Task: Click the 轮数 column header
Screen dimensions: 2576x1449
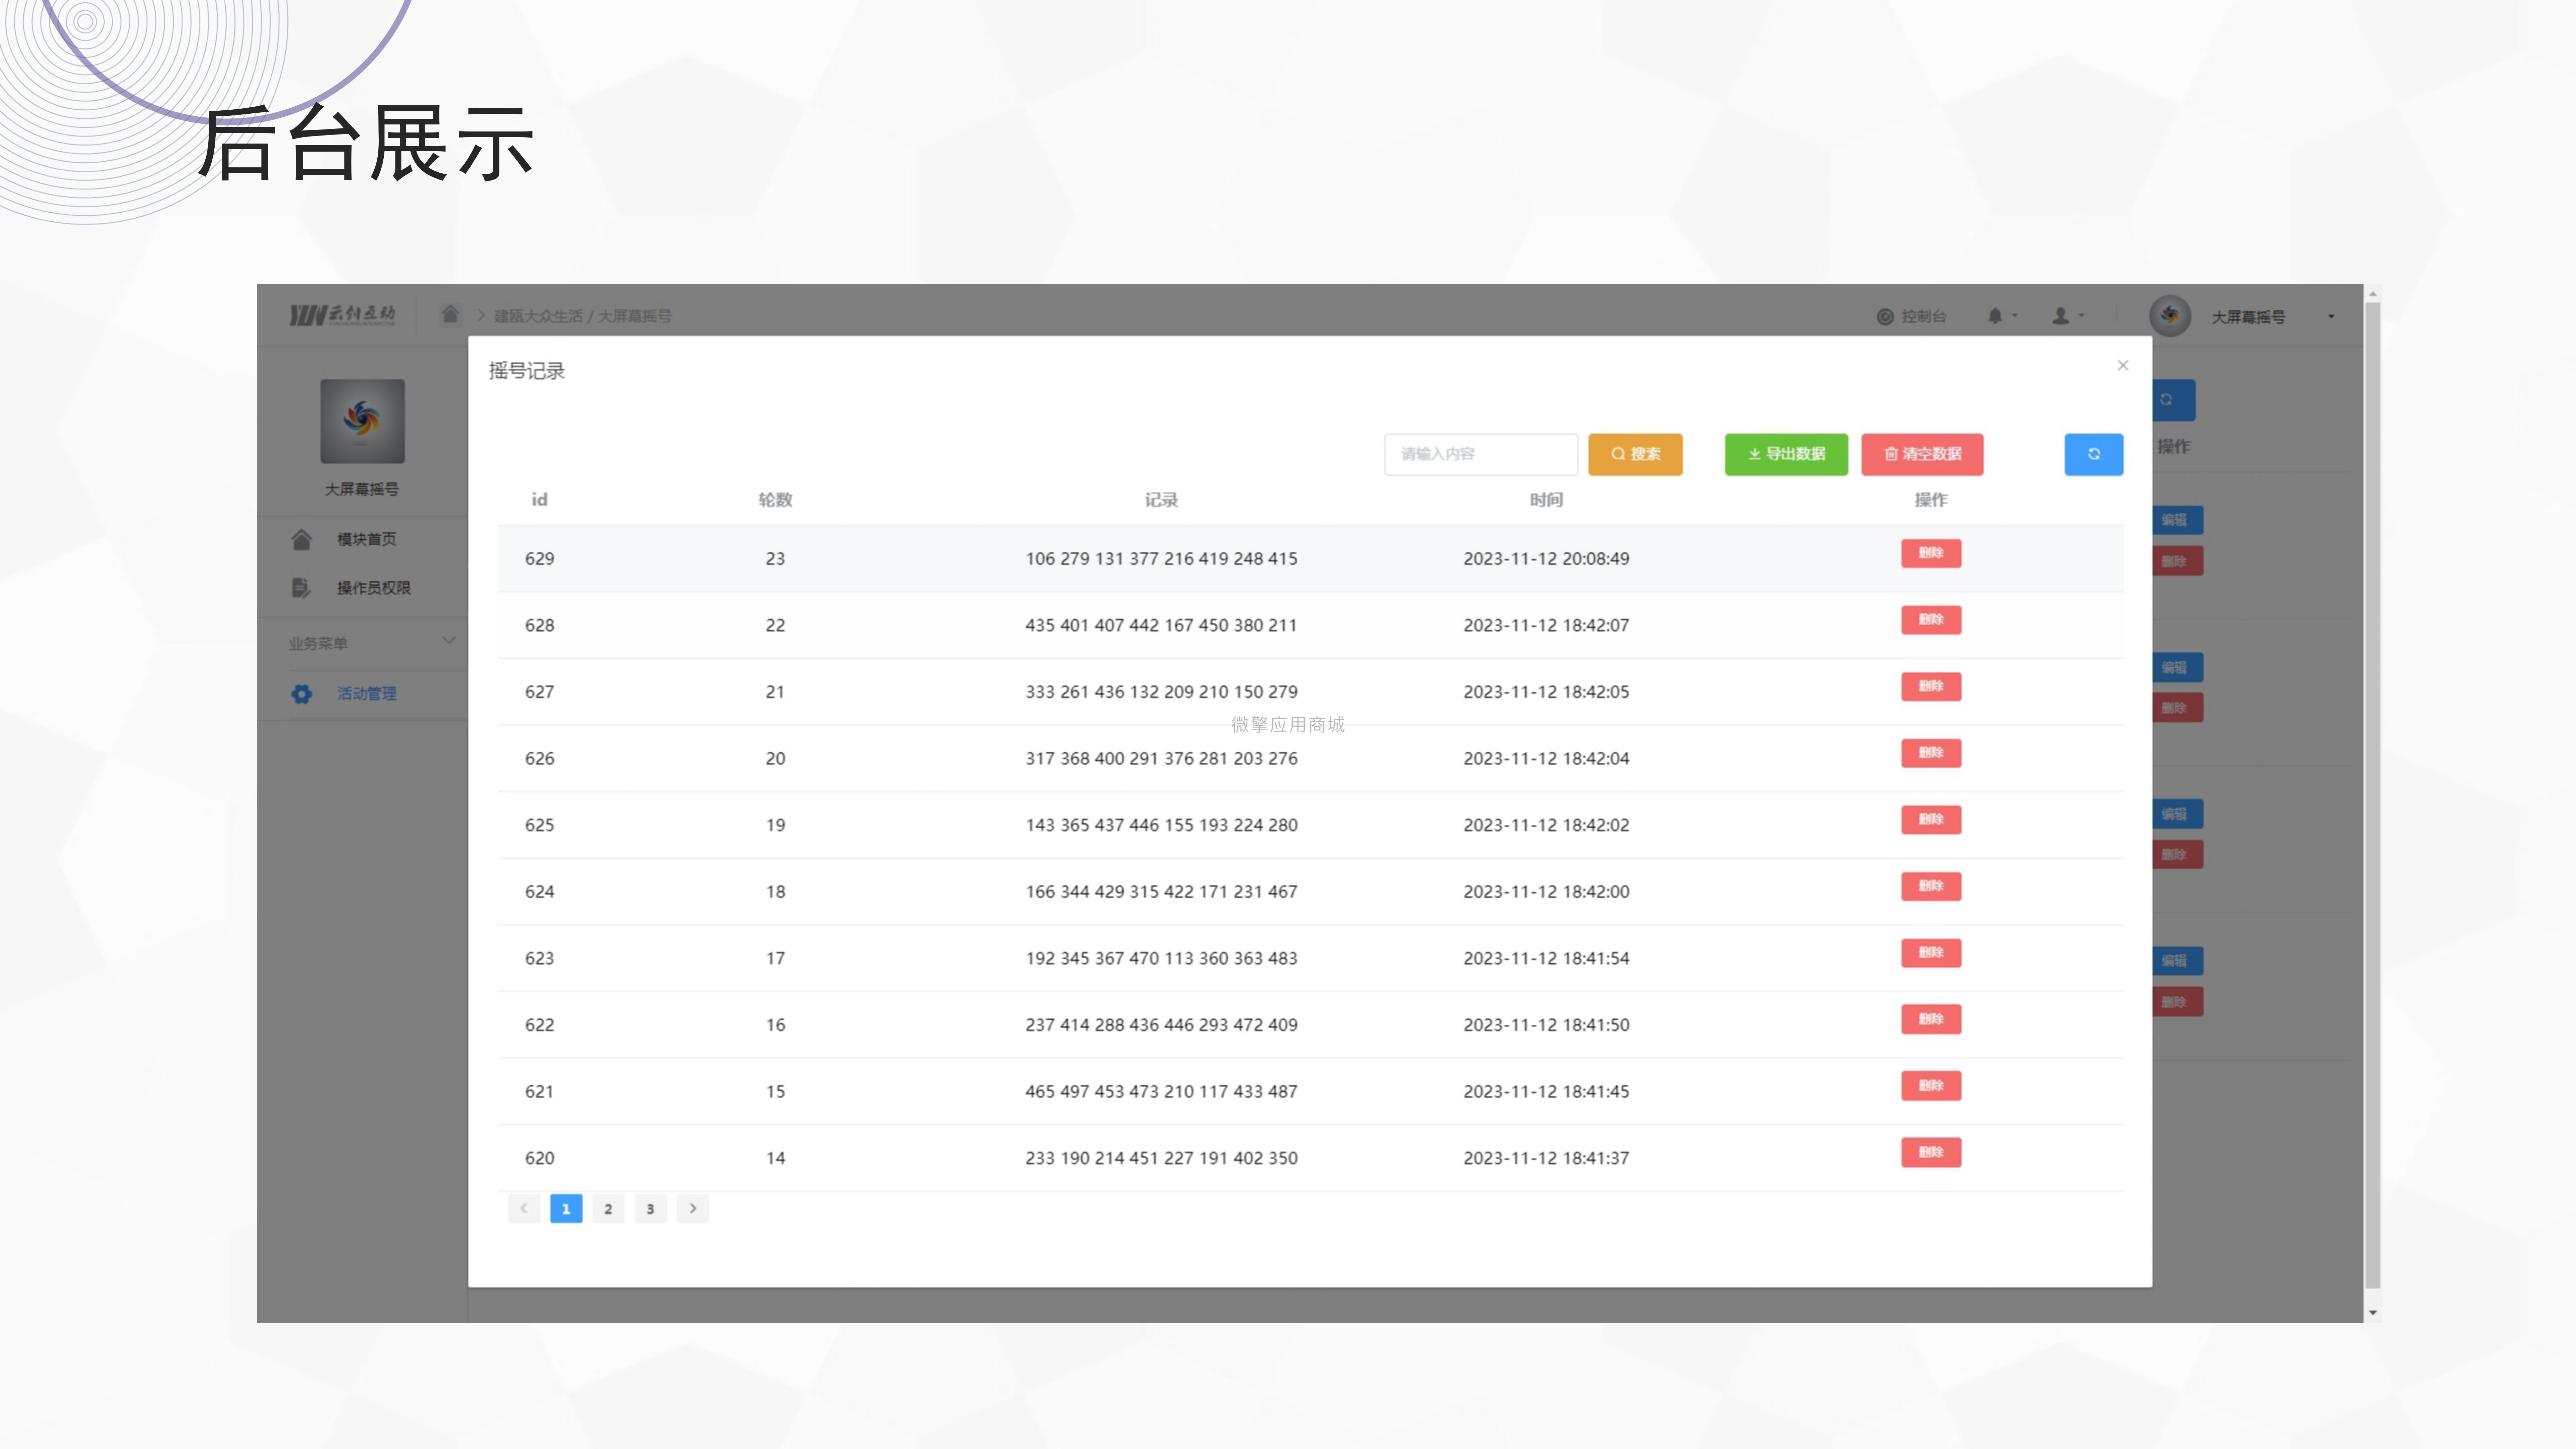Action: pyautogui.click(x=775, y=500)
